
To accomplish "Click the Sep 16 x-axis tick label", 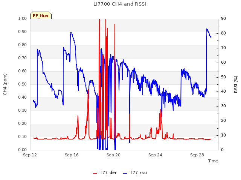I will pos(72,155).
